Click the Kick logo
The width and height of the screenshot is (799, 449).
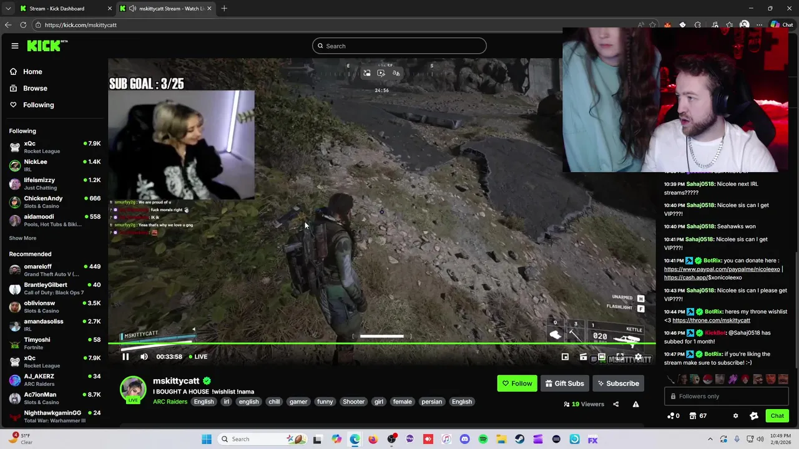(x=47, y=46)
